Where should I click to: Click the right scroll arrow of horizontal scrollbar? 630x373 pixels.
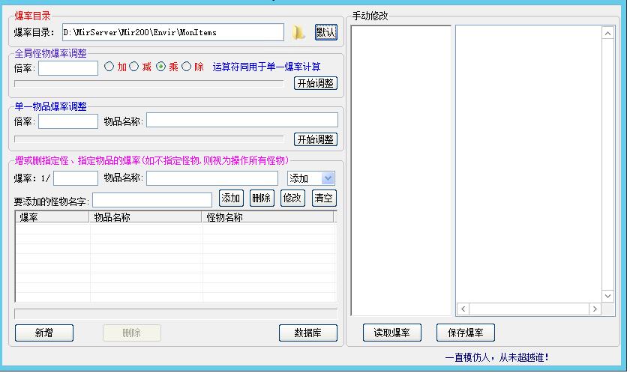point(595,309)
